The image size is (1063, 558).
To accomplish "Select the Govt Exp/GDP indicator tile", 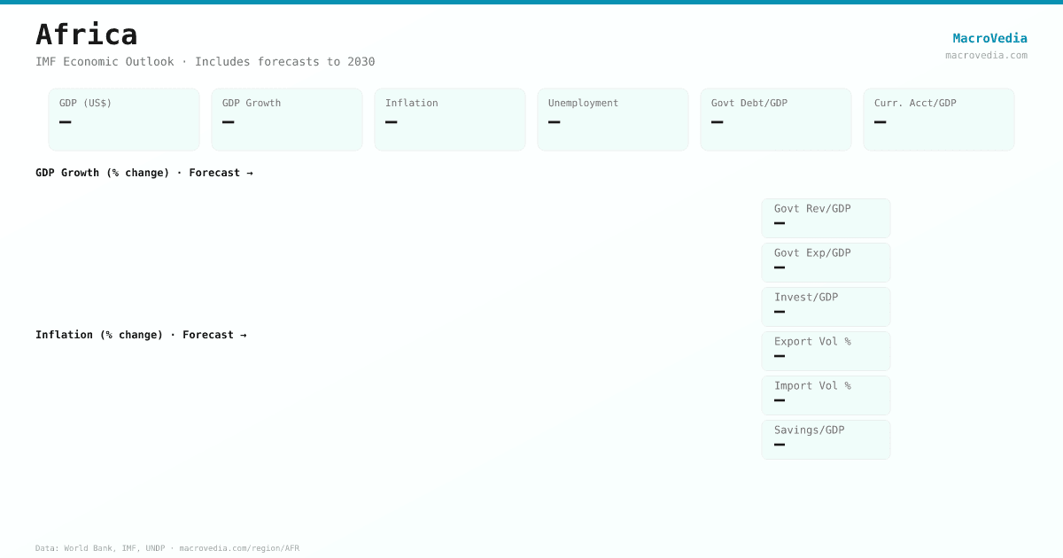I will coord(826,262).
